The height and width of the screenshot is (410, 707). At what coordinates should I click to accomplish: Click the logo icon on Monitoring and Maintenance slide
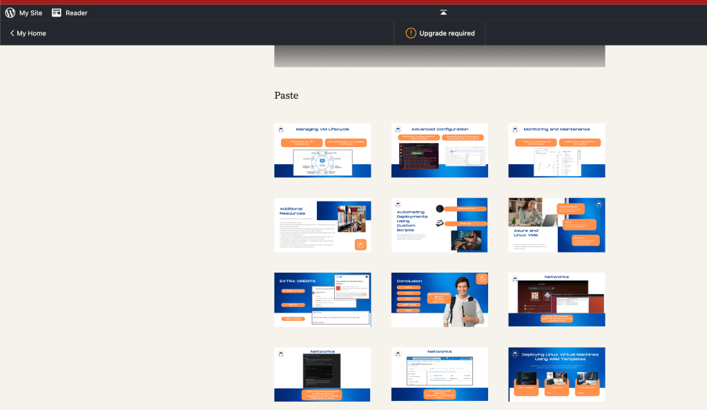click(x=515, y=129)
